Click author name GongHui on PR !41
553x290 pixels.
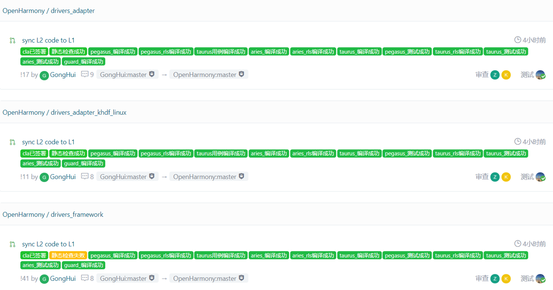[63, 279]
